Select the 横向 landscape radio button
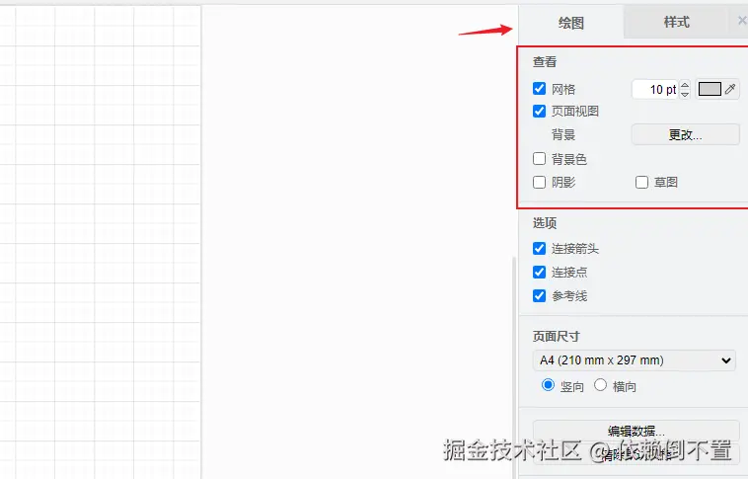Viewport: 748px width, 479px height. click(x=600, y=385)
